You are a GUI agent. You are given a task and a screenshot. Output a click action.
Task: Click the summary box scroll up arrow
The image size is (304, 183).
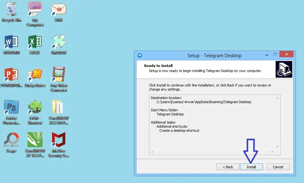(x=277, y=98)
